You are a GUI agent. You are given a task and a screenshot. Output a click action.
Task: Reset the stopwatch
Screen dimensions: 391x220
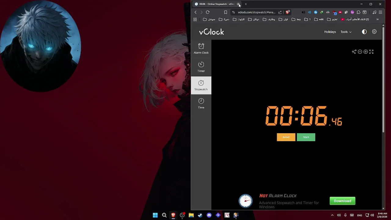pyautogui.click(x=286, y=137)
